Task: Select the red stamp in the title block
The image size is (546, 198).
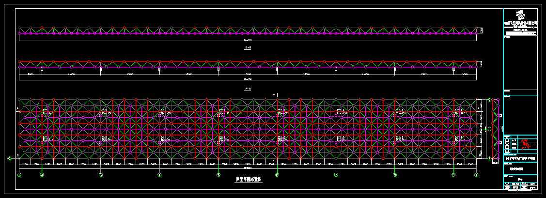Action: [524, 143]
